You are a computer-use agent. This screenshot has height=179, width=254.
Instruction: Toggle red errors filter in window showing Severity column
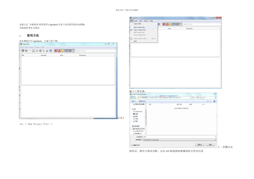coord(56,51)
